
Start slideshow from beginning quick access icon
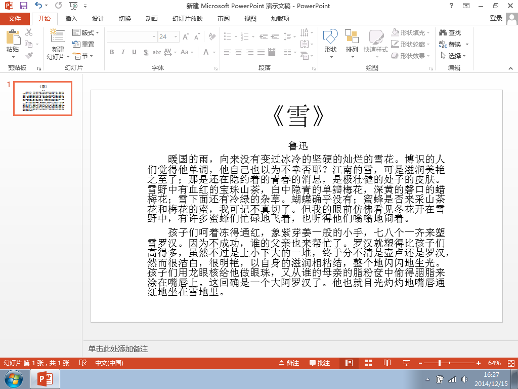point(73,6)
